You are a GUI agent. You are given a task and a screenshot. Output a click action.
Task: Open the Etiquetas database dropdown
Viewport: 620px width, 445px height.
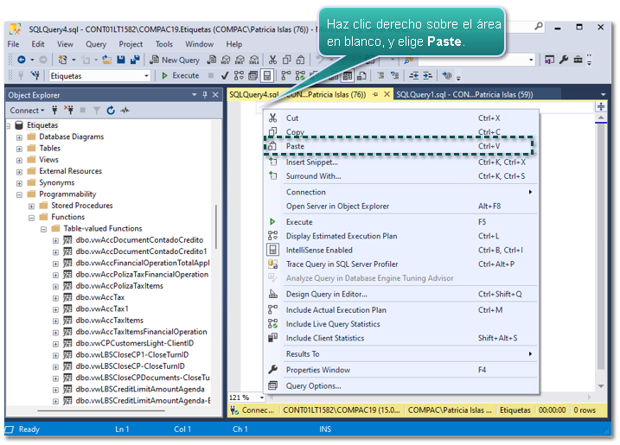click(146, 75)
